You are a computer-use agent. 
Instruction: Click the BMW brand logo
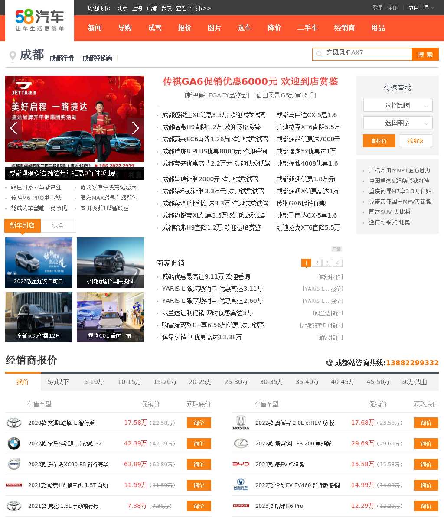[14, 443]
